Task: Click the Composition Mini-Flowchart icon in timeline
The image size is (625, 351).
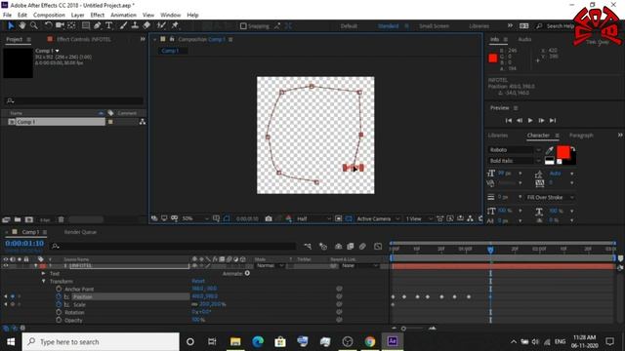Action: (308, 247)
